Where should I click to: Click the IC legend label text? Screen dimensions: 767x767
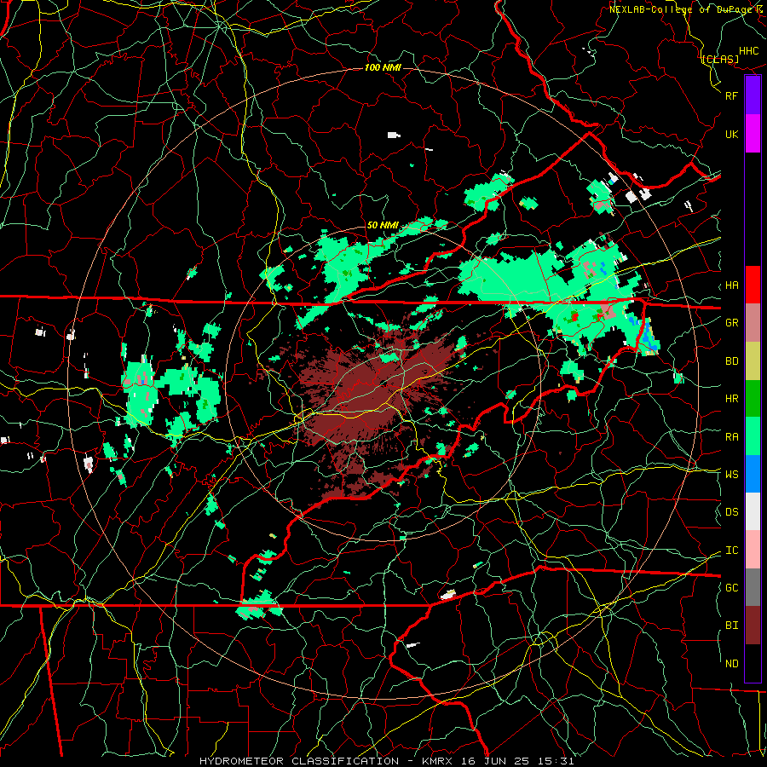pos(731,551)
